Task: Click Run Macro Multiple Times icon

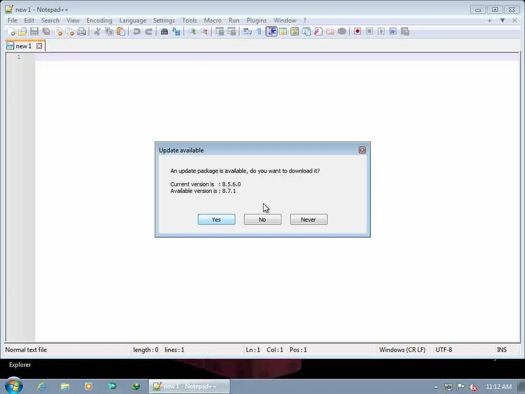Action: 393,31
